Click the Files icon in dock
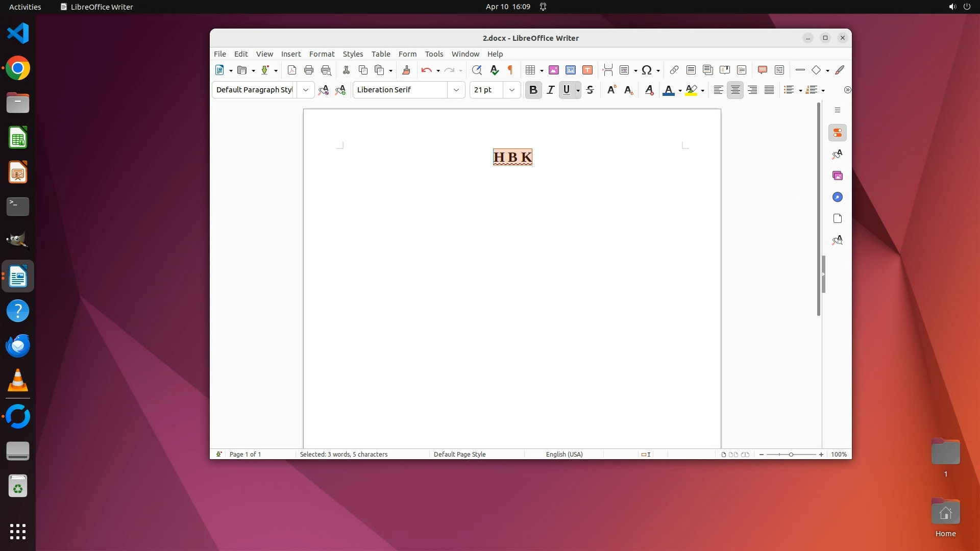The width and height of the screenshot is (980, 551). point(18,103)
